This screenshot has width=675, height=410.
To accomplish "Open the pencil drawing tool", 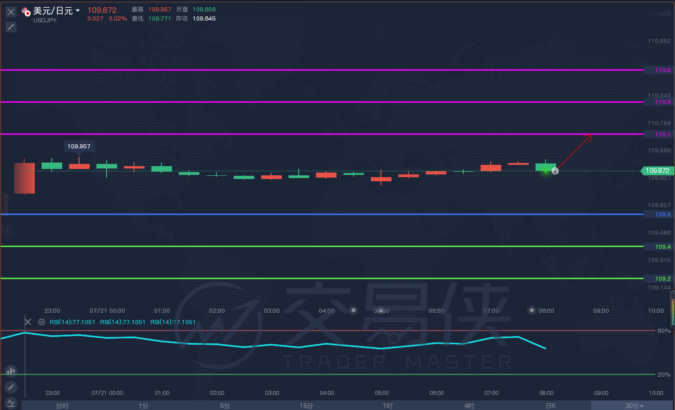I will [11, 387].
